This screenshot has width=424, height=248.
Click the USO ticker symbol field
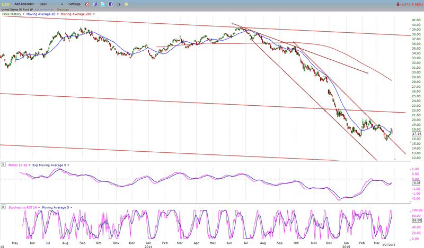(5, 4)
